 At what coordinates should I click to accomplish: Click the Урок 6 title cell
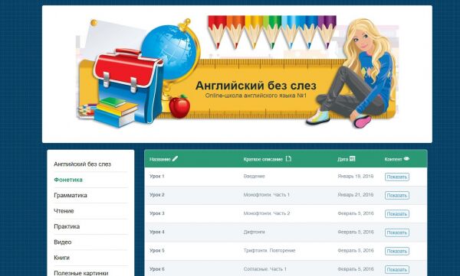157,269
